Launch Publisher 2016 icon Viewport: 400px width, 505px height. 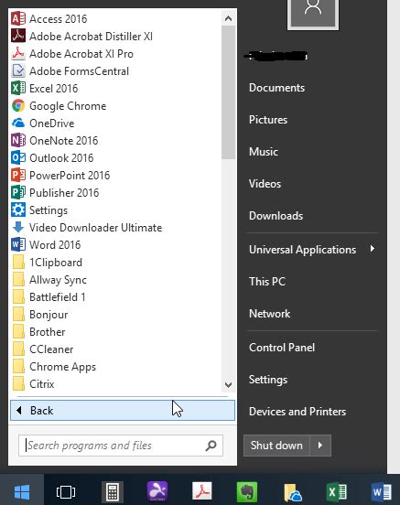(x=18, y=193)
